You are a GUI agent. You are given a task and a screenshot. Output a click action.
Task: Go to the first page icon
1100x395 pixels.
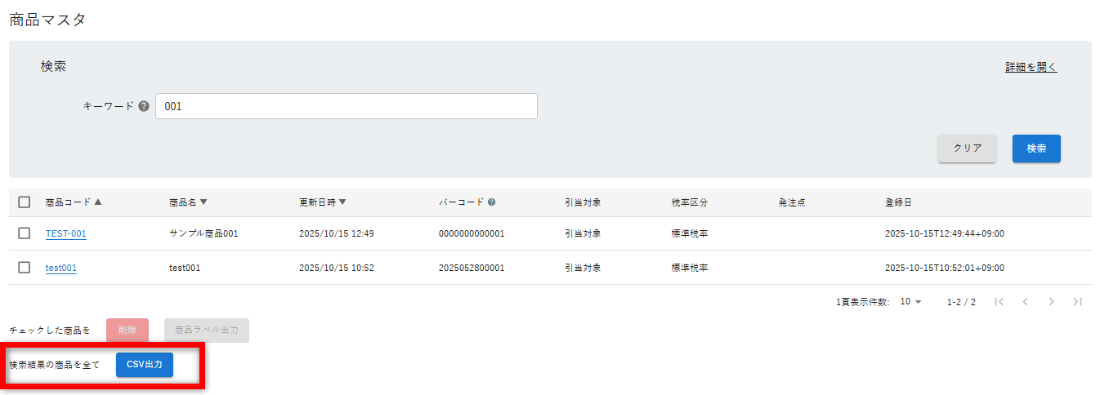[x=999, y=302]
